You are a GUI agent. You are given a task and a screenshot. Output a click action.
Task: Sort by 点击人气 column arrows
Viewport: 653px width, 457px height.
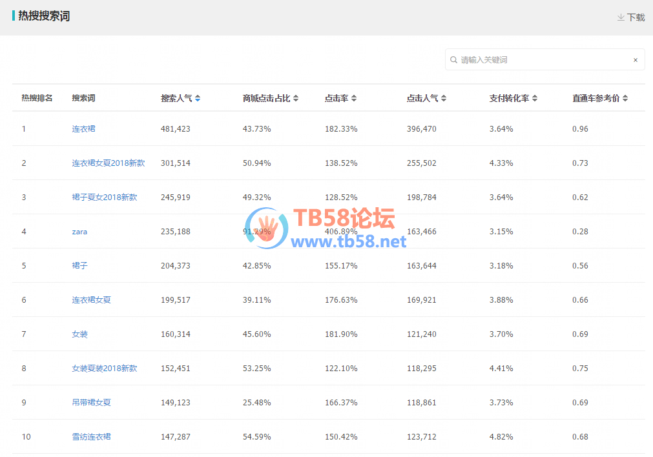click(x=444, y=99)
